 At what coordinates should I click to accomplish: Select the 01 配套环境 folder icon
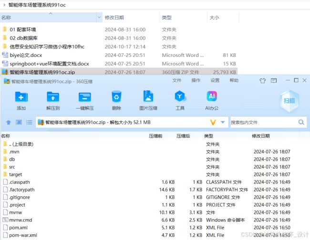pyautogui.click(x=5, y=29)
